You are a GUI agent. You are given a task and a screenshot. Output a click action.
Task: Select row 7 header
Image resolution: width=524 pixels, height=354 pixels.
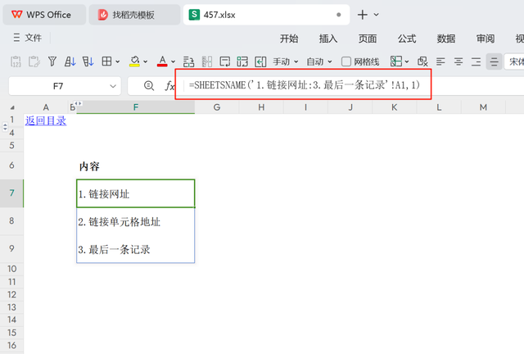[11, 193]
